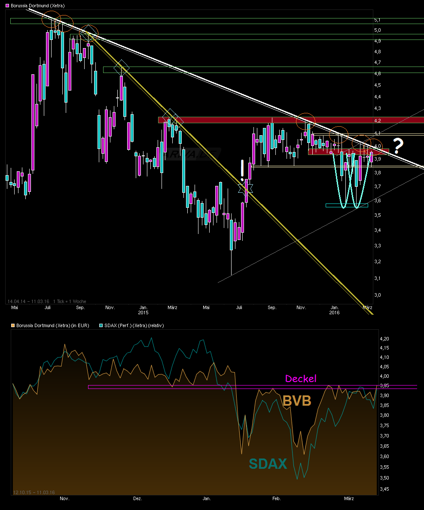Click the '3,95' value on the comparison chart axis
424x510 pixels.
click(x=384, y=386)
